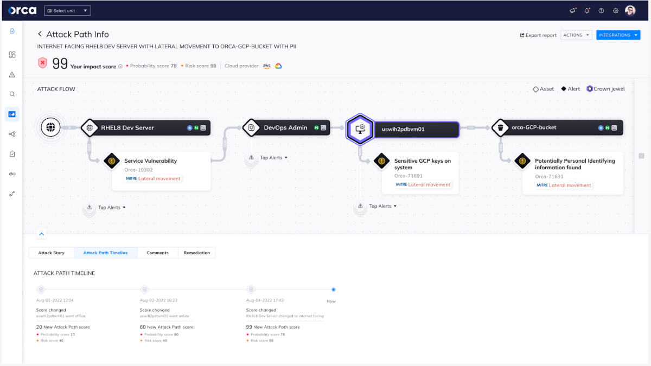This screenshot has width=651, height=366.
Task: Click the Alert legend item
Action: 570,89
